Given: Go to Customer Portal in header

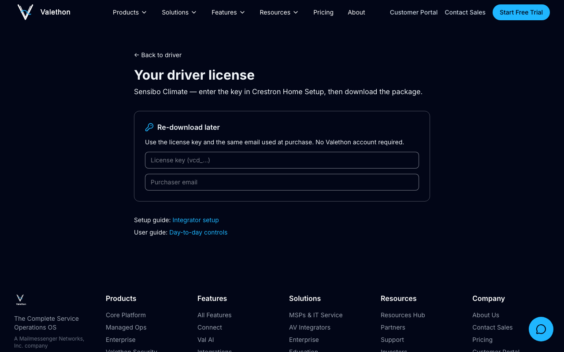Looking at the screenshot, I should click(414, 12).
